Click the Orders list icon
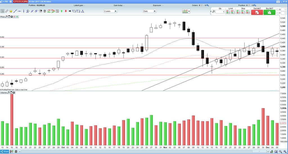This screenshot has width=288, height=154. 202,5
